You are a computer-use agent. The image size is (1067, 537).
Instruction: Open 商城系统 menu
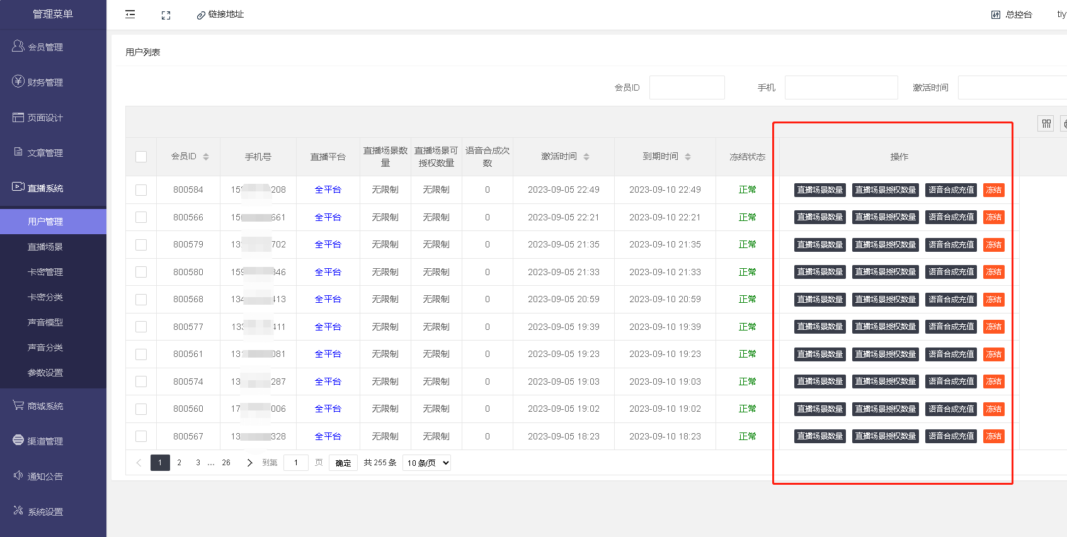click(53, 406)
